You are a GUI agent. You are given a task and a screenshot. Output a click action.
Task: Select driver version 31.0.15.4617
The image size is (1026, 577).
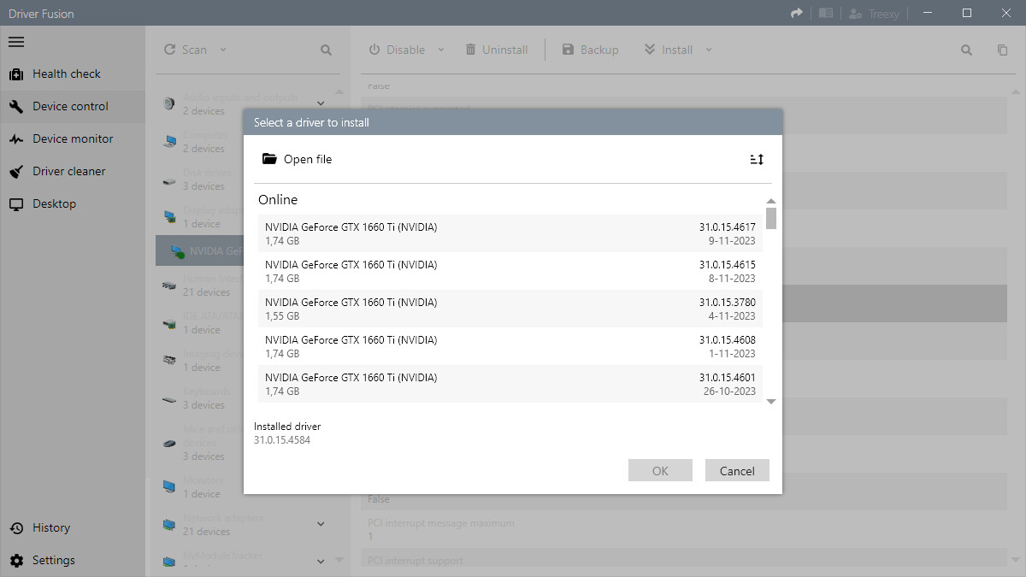coord(510,233)
